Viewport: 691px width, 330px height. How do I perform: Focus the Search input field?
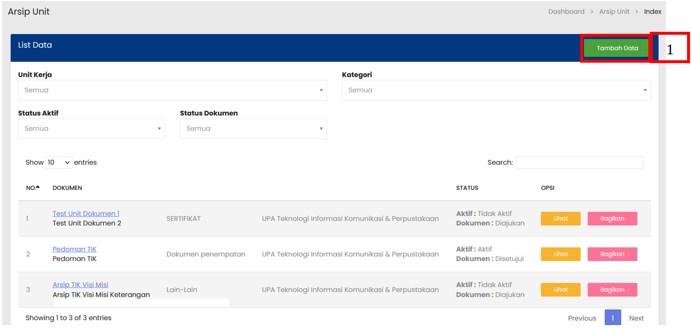pos(579,163)
